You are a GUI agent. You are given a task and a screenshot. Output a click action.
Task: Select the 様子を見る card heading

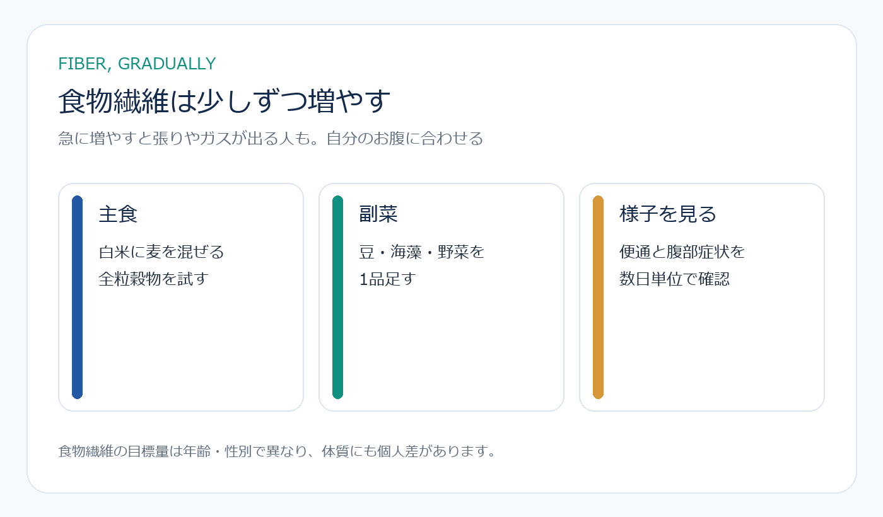coord(669,214)
